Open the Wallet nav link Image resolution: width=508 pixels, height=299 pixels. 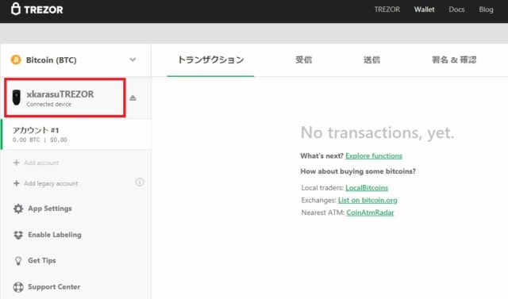(x=424, y=10)
